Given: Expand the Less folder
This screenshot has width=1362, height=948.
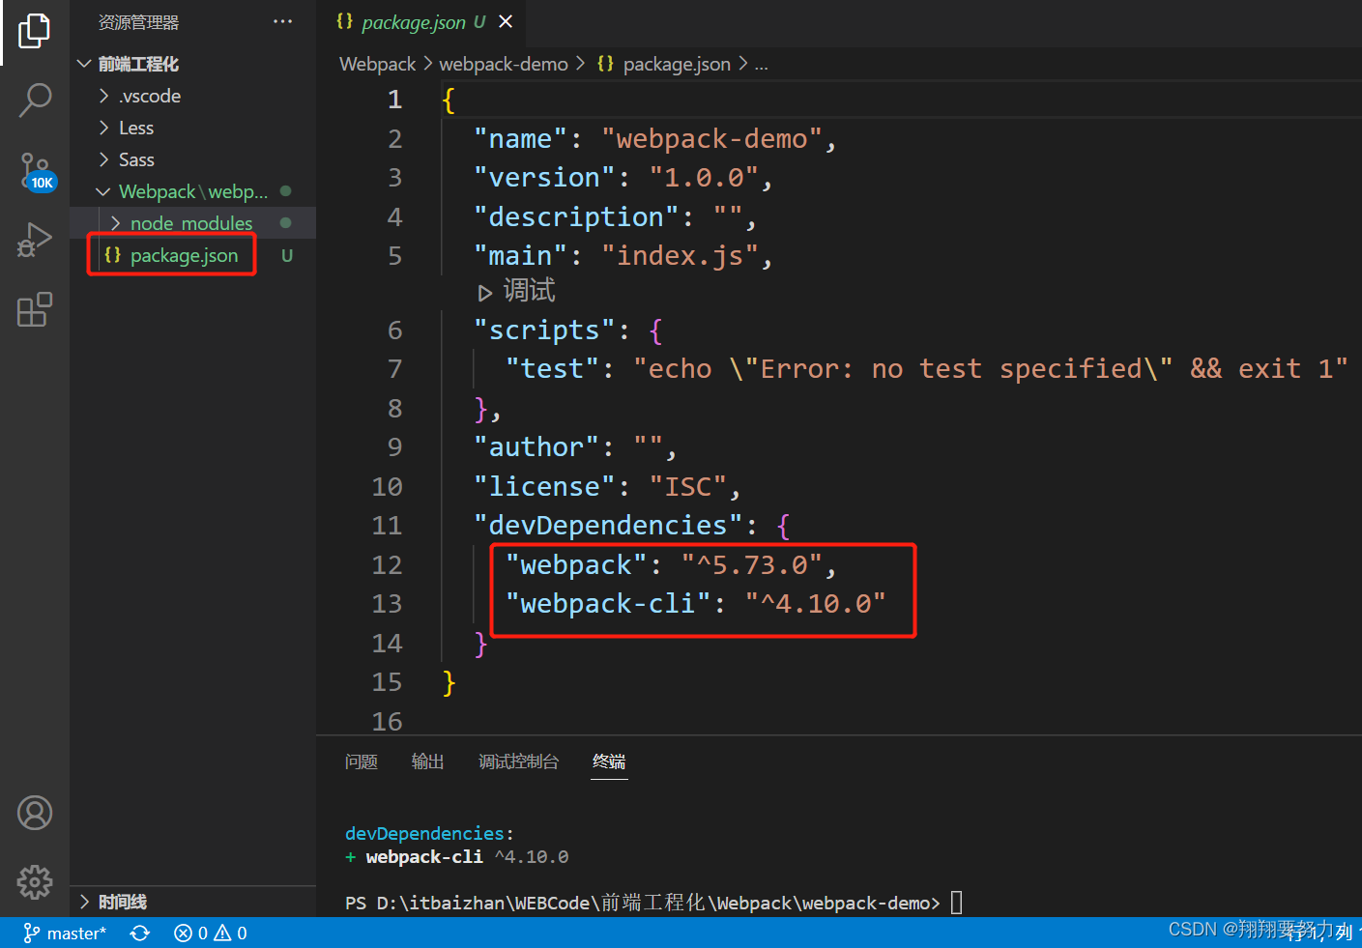Looking at the screenshot, I should [x=104, y=128].
